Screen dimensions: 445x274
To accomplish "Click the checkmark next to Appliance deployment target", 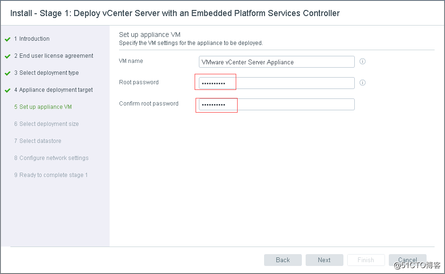I will pos(8,90).
